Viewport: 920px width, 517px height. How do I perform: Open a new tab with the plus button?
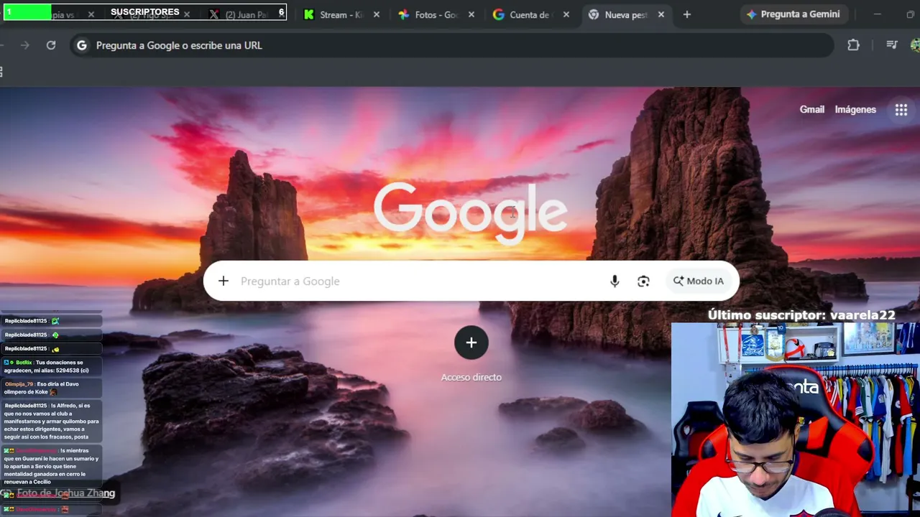[x=687, y=14]
